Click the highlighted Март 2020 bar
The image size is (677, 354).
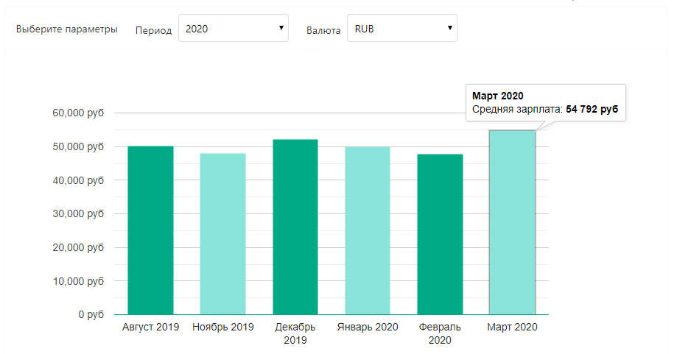[512, 222]
